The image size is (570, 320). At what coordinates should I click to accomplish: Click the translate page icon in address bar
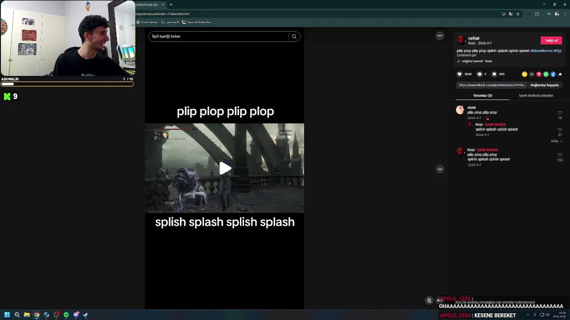click(510, 14)
